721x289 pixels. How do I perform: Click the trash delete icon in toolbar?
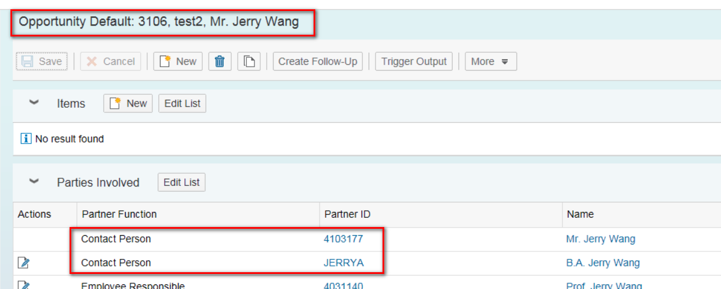click(x=220, y=61)
